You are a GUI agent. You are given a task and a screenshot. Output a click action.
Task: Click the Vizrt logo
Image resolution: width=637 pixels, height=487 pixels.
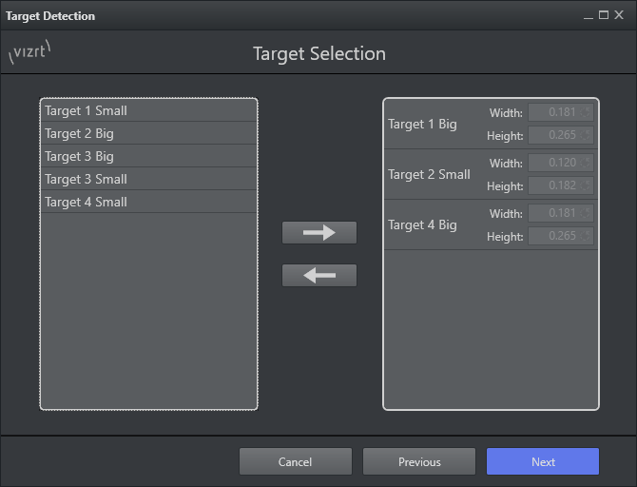29,53
